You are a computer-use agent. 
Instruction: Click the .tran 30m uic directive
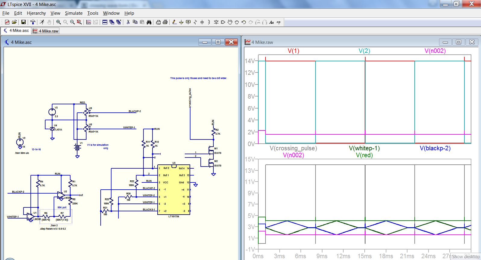[22, 153]
